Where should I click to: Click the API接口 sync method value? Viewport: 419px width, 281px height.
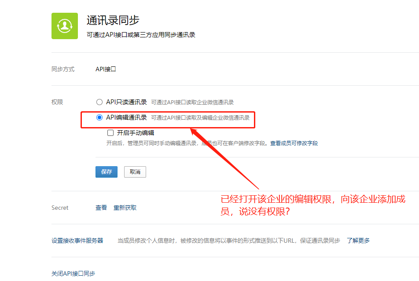(x=106, y=69)
